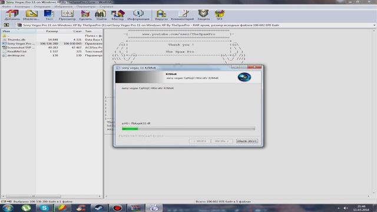Sort the list by the Сжат column header

[x=71, y=31]
